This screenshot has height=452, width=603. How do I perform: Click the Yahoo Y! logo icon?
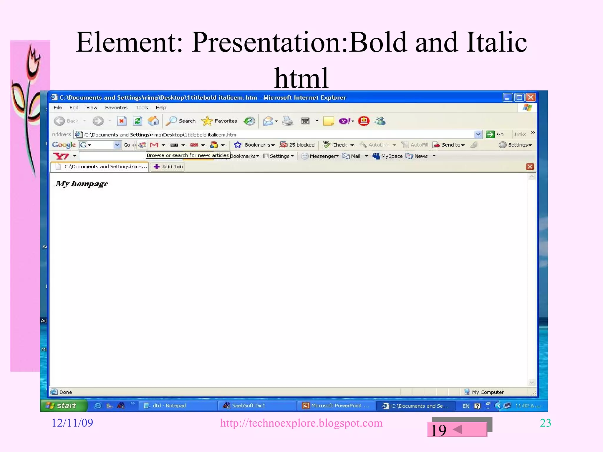coord(61,156)
